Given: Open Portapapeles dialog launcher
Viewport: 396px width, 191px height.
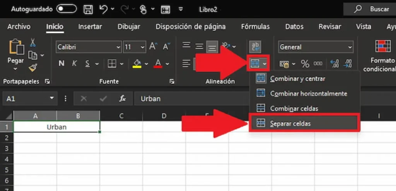Looking at the screenshot, I should 47,81.
